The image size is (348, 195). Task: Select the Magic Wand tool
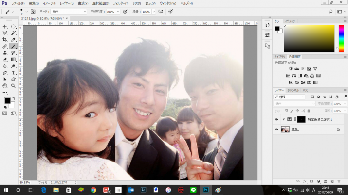pos(13,33)
